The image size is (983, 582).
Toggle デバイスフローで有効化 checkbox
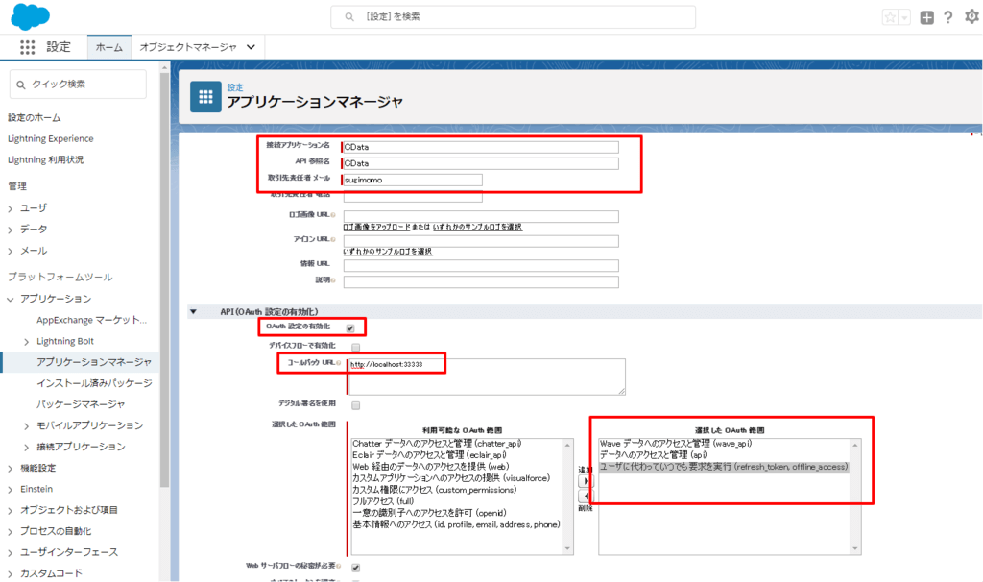(355, 347)
